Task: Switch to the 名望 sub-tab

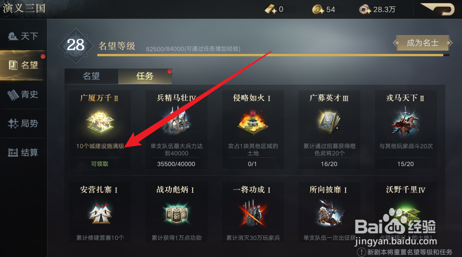Action: 91,76
